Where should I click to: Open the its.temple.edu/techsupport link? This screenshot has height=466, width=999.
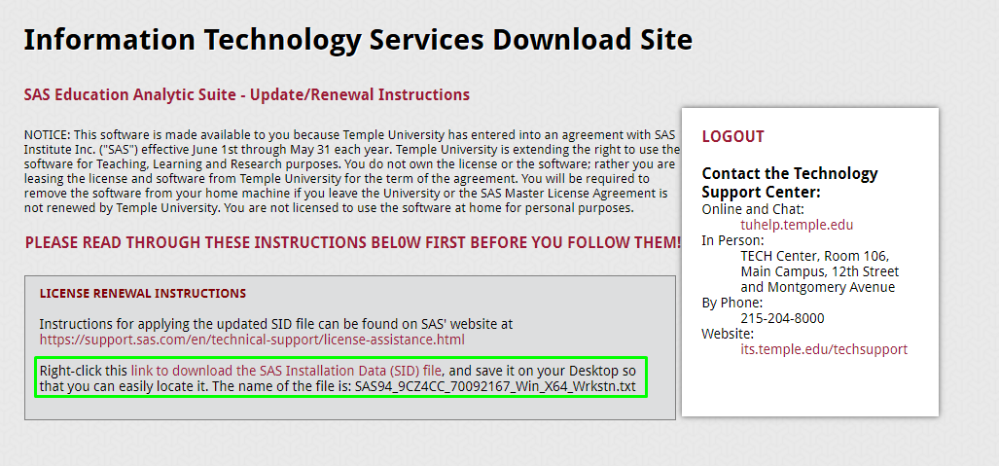(x=824, y=349)
